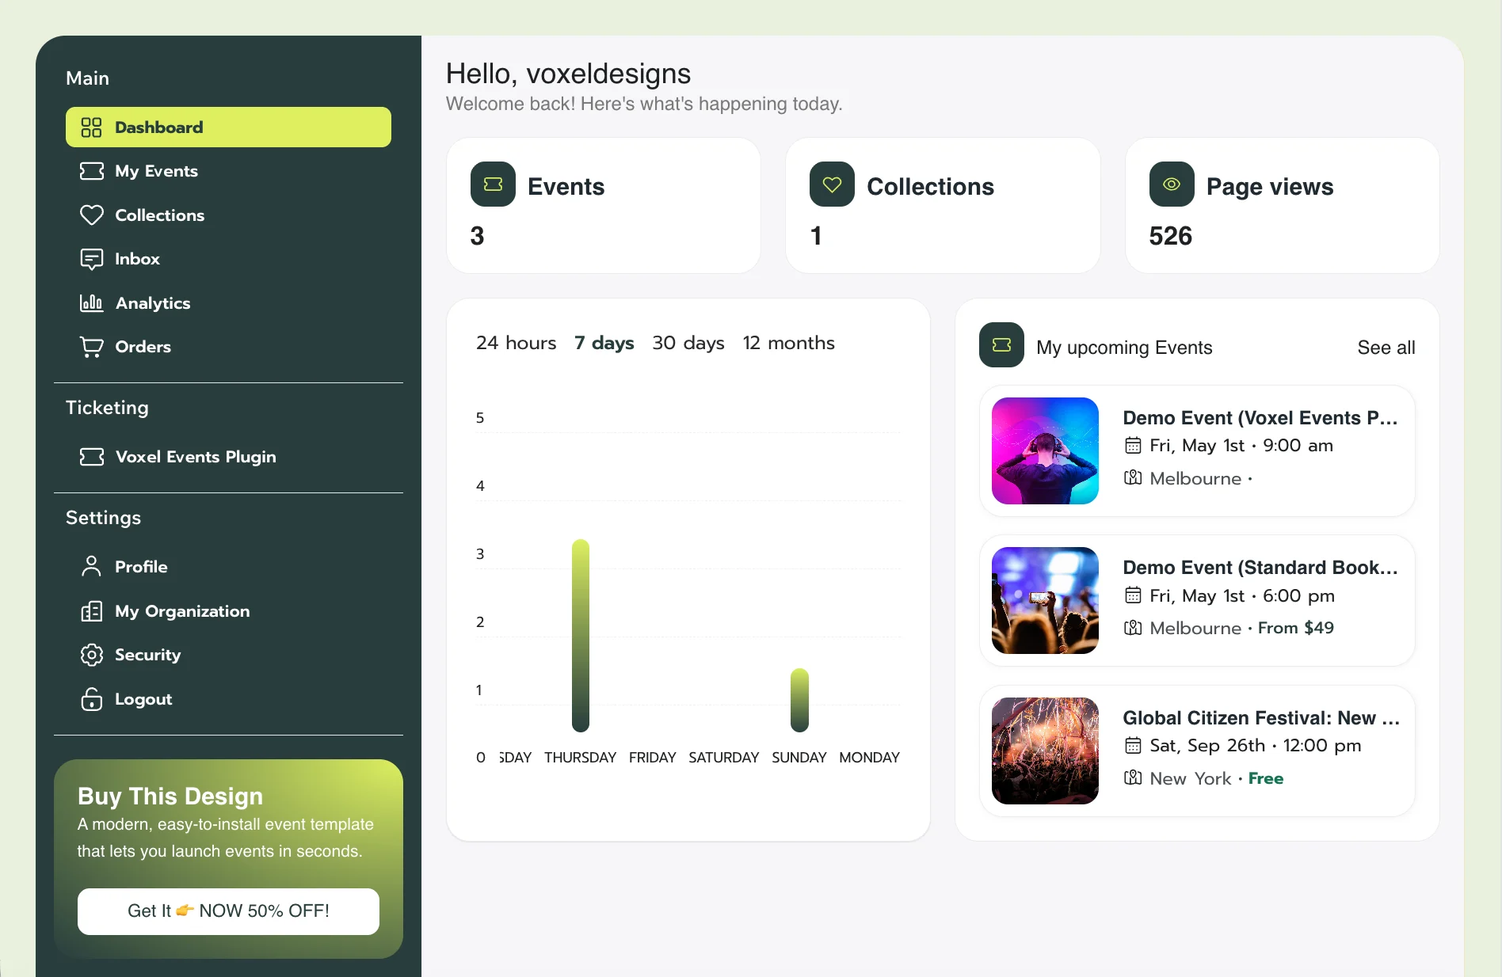Image resolution: width=1502 pixels, height=977 pixels.
Task: Click the Logout padlock icon
Action: (x=91, y=699)
